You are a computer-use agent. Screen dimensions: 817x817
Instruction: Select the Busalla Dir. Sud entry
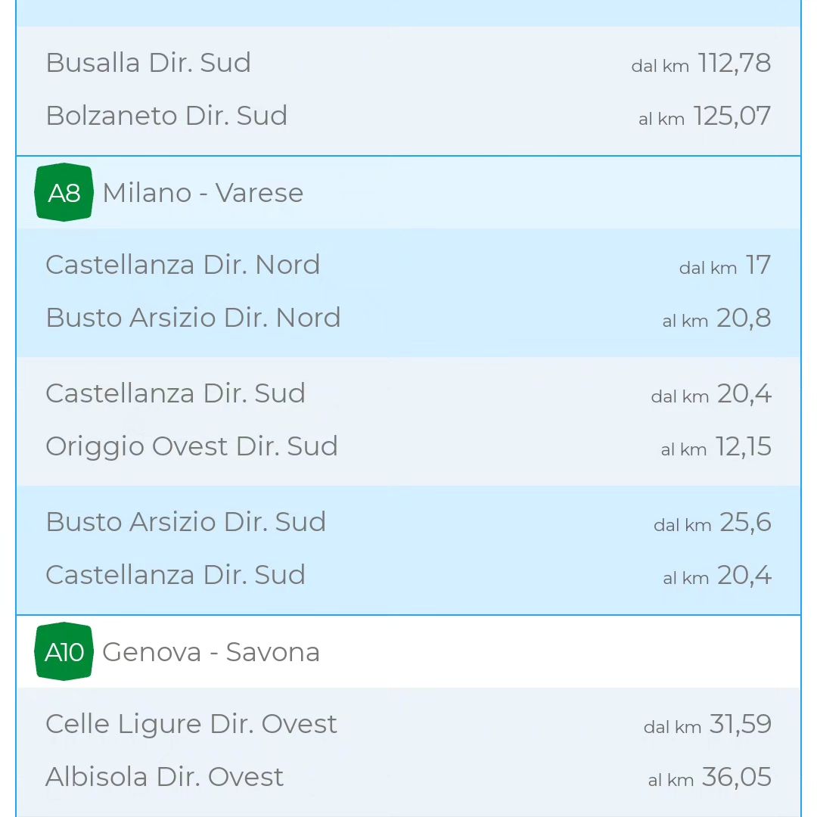148,63
